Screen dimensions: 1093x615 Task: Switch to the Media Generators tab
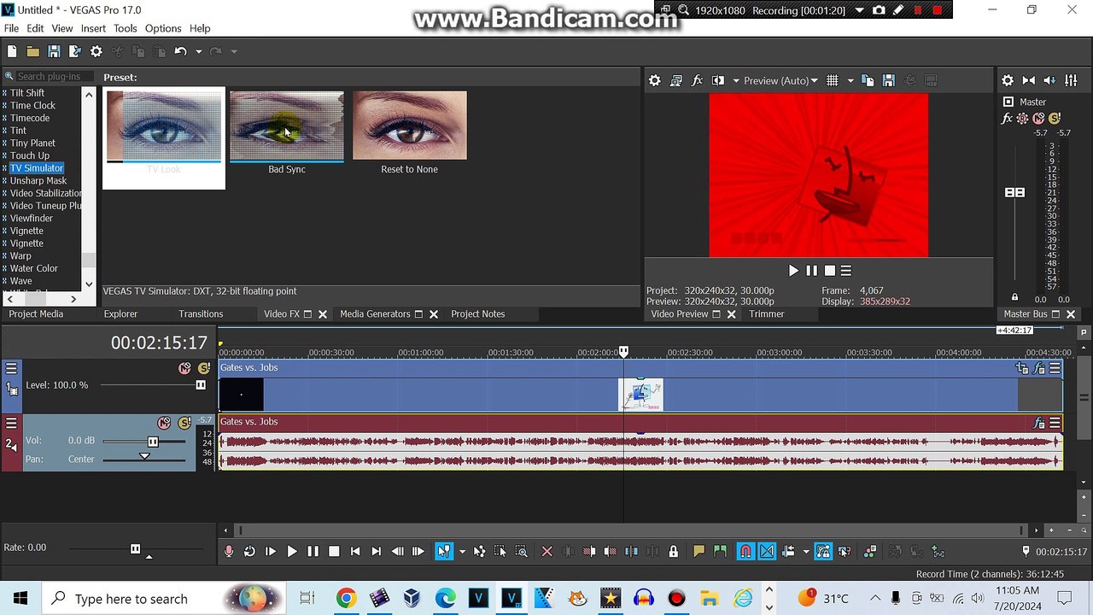point(375,313)
